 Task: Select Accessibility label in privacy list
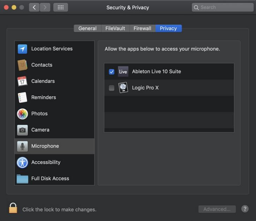[x=46, y=162]
